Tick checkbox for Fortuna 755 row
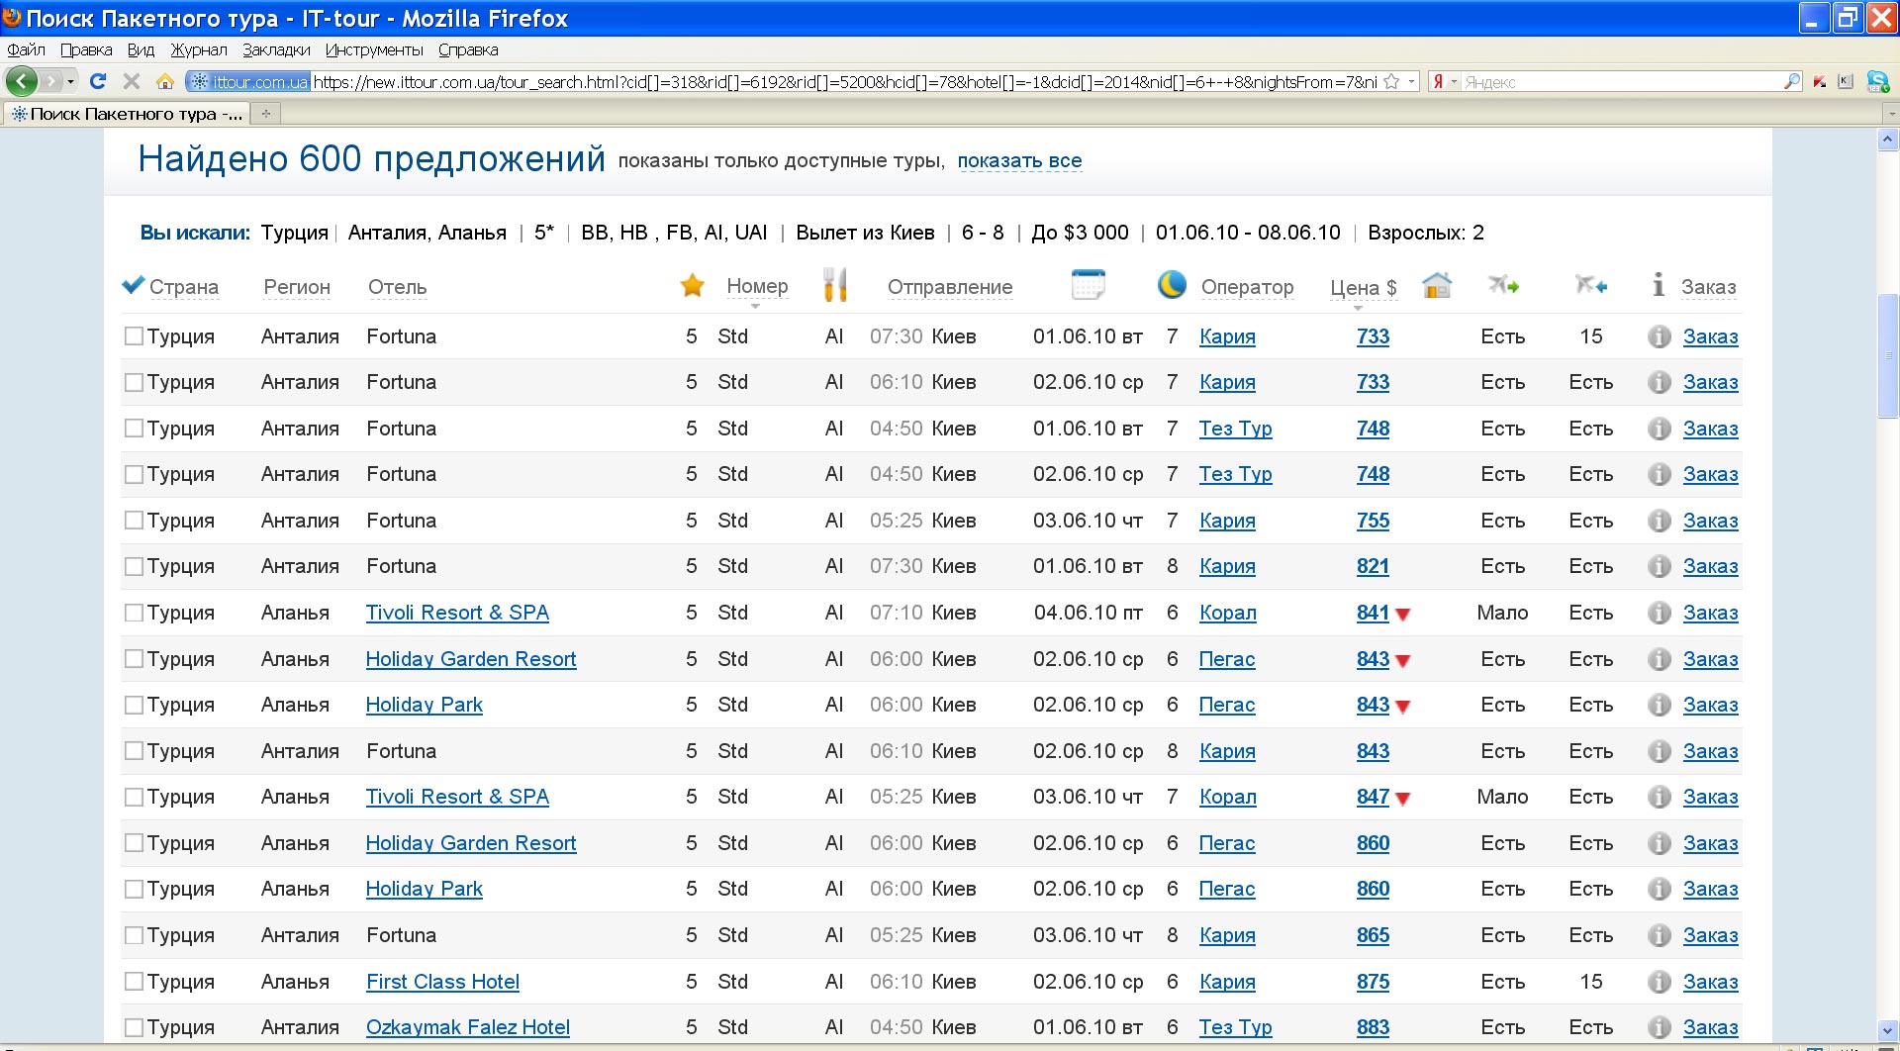 click(x=134, y=521)
